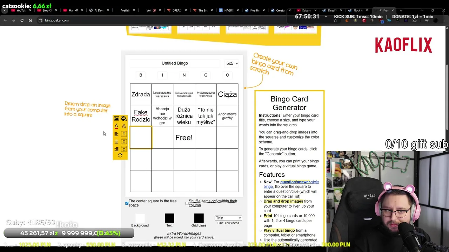Click the insert image icon in the yellow toolbar
This screenshot has width=449, height=252.
click(x=116, y=119)
